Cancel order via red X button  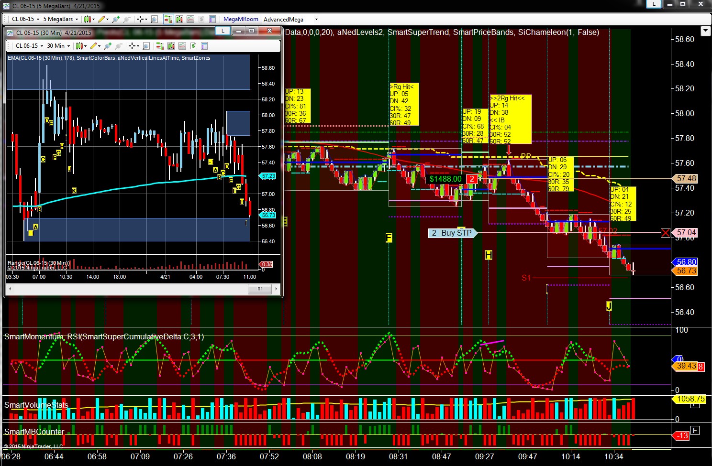[x=665, y=233]
